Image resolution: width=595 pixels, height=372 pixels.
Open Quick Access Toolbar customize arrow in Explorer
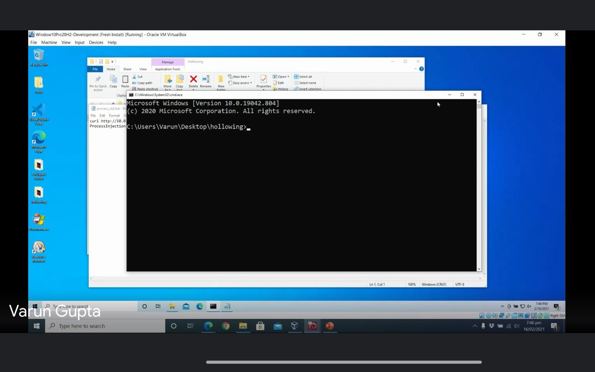[x=114, y=62]
